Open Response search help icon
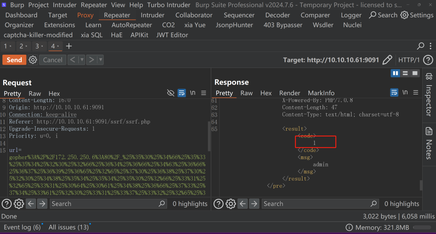 (x=218, y=204)
